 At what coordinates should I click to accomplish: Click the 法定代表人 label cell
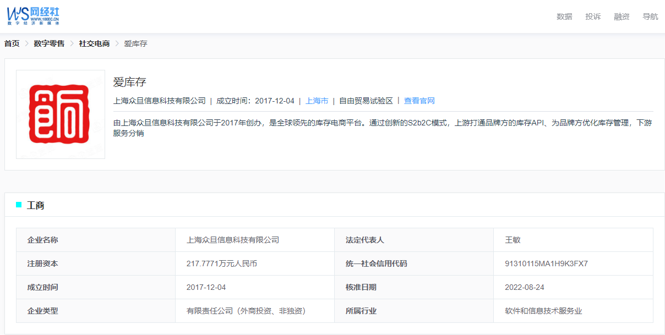click(414, 240)
